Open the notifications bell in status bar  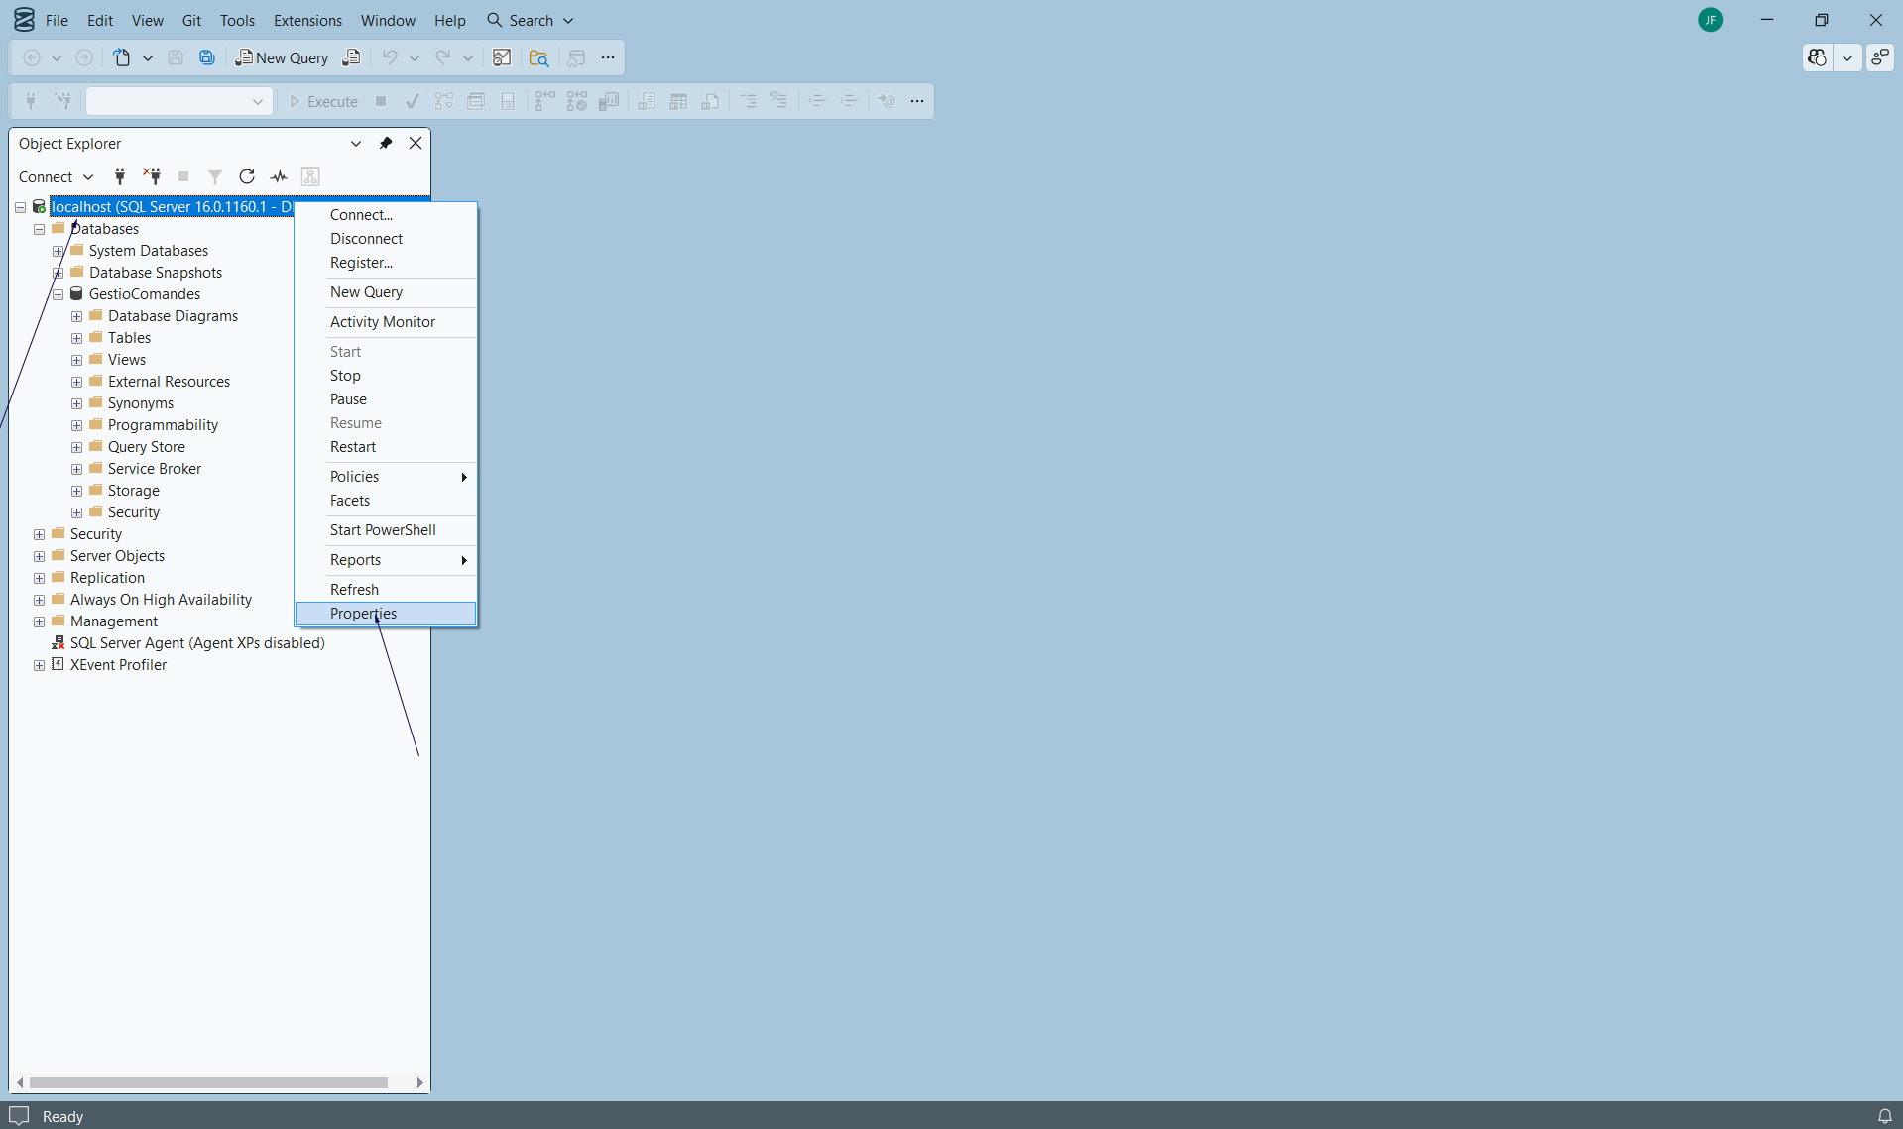click(x=1884, y=1116)
